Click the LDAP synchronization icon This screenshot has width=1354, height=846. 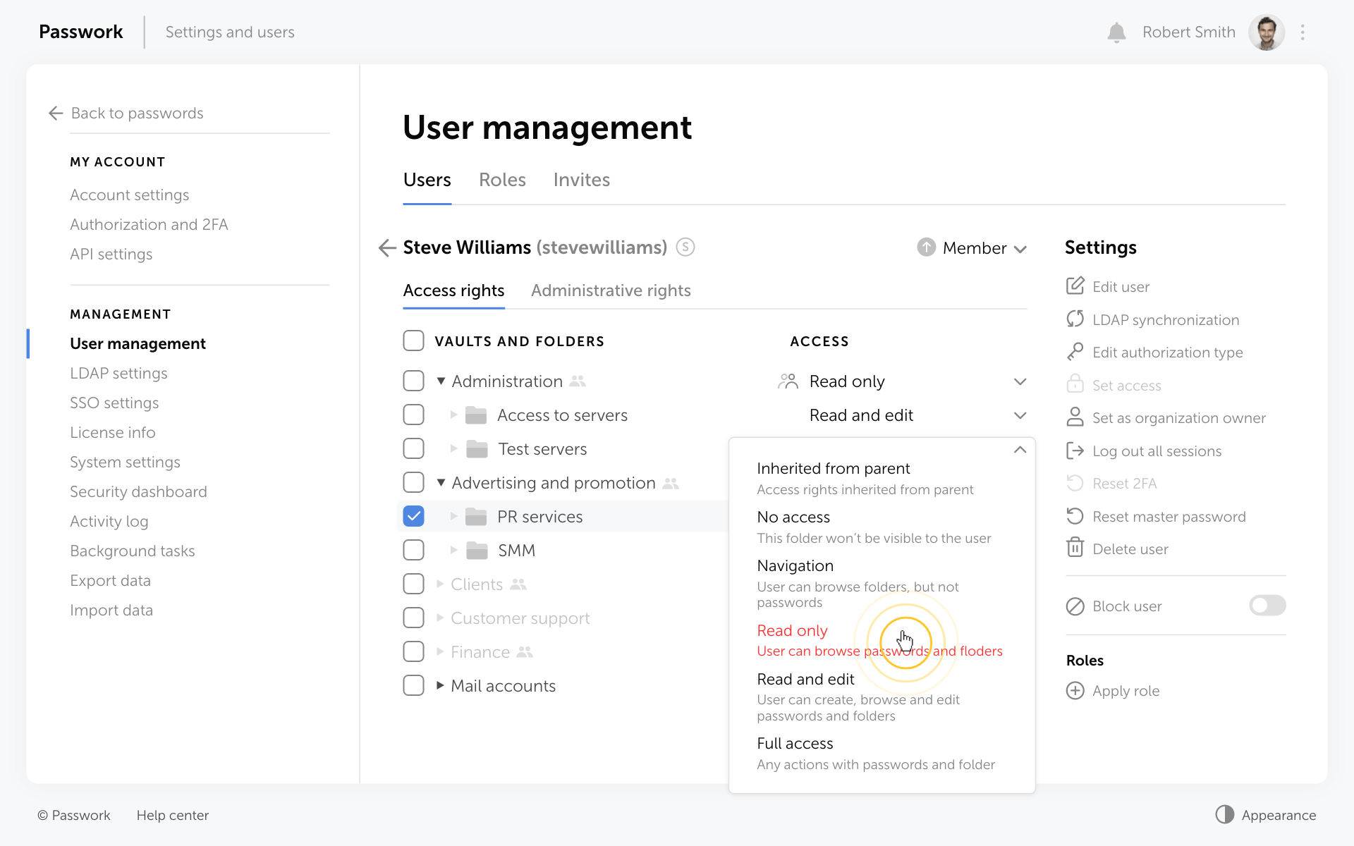point(1075,319)
